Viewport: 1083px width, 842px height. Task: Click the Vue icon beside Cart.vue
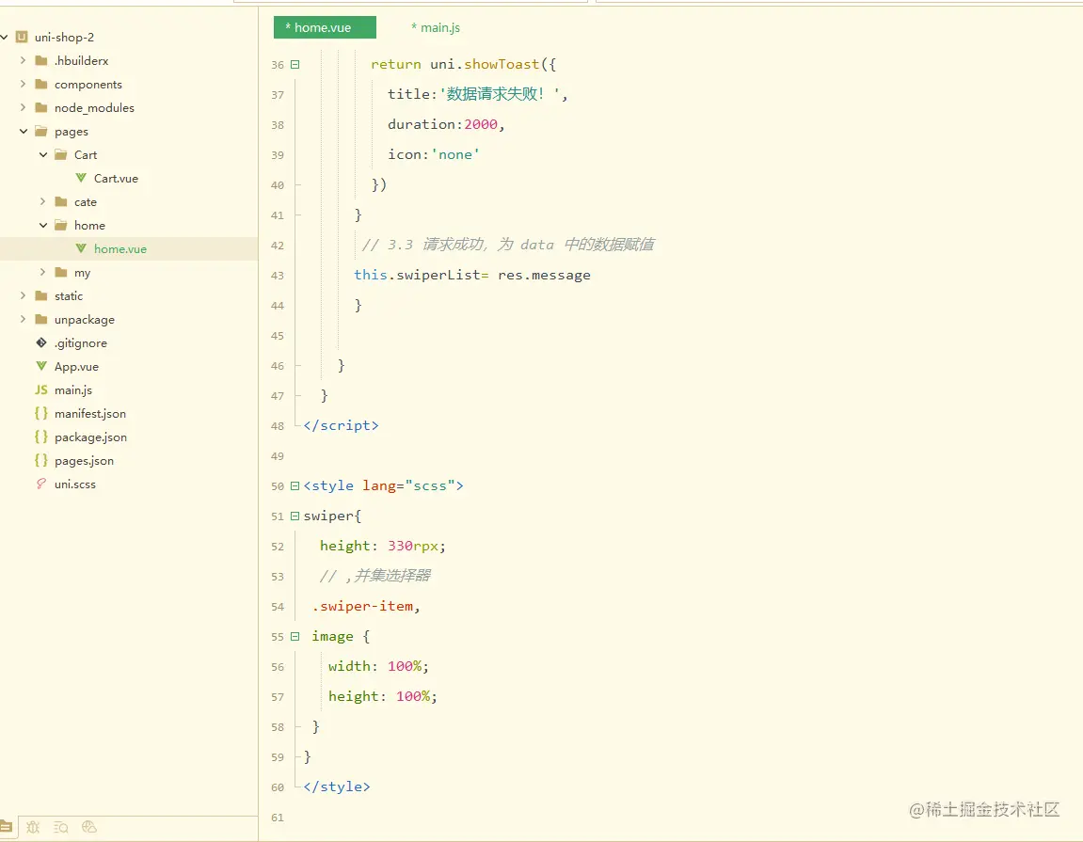81,178
